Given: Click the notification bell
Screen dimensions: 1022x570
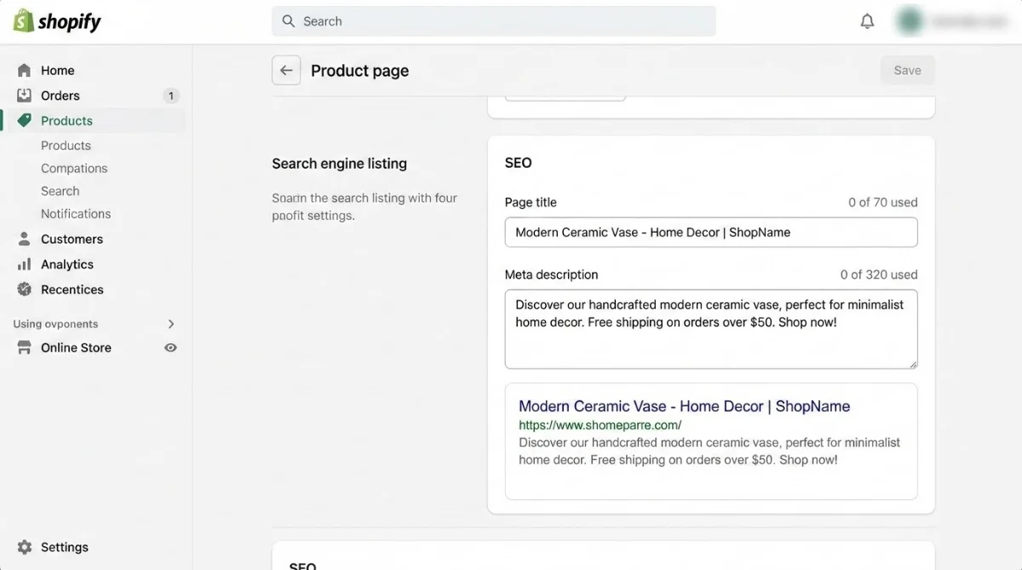Looking at the screenshot, I should pyautogui.click(x=867, y=20).
